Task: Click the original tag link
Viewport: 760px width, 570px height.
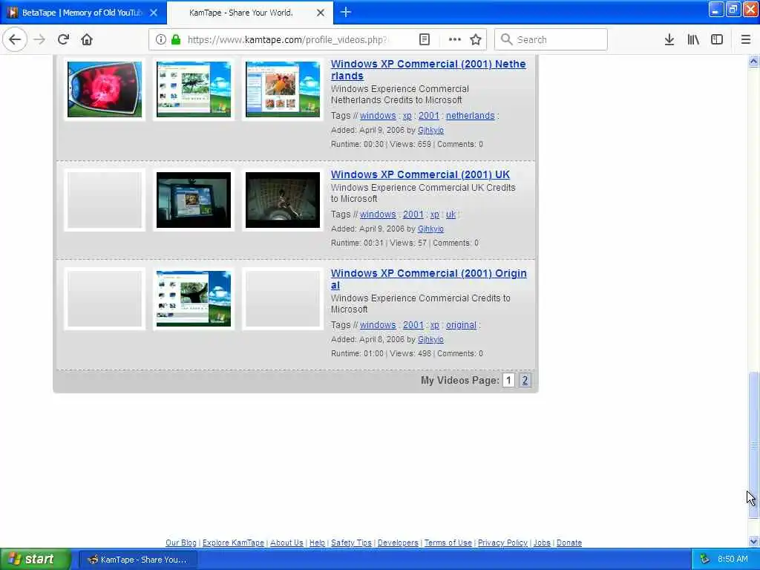Action: (461, 325)
